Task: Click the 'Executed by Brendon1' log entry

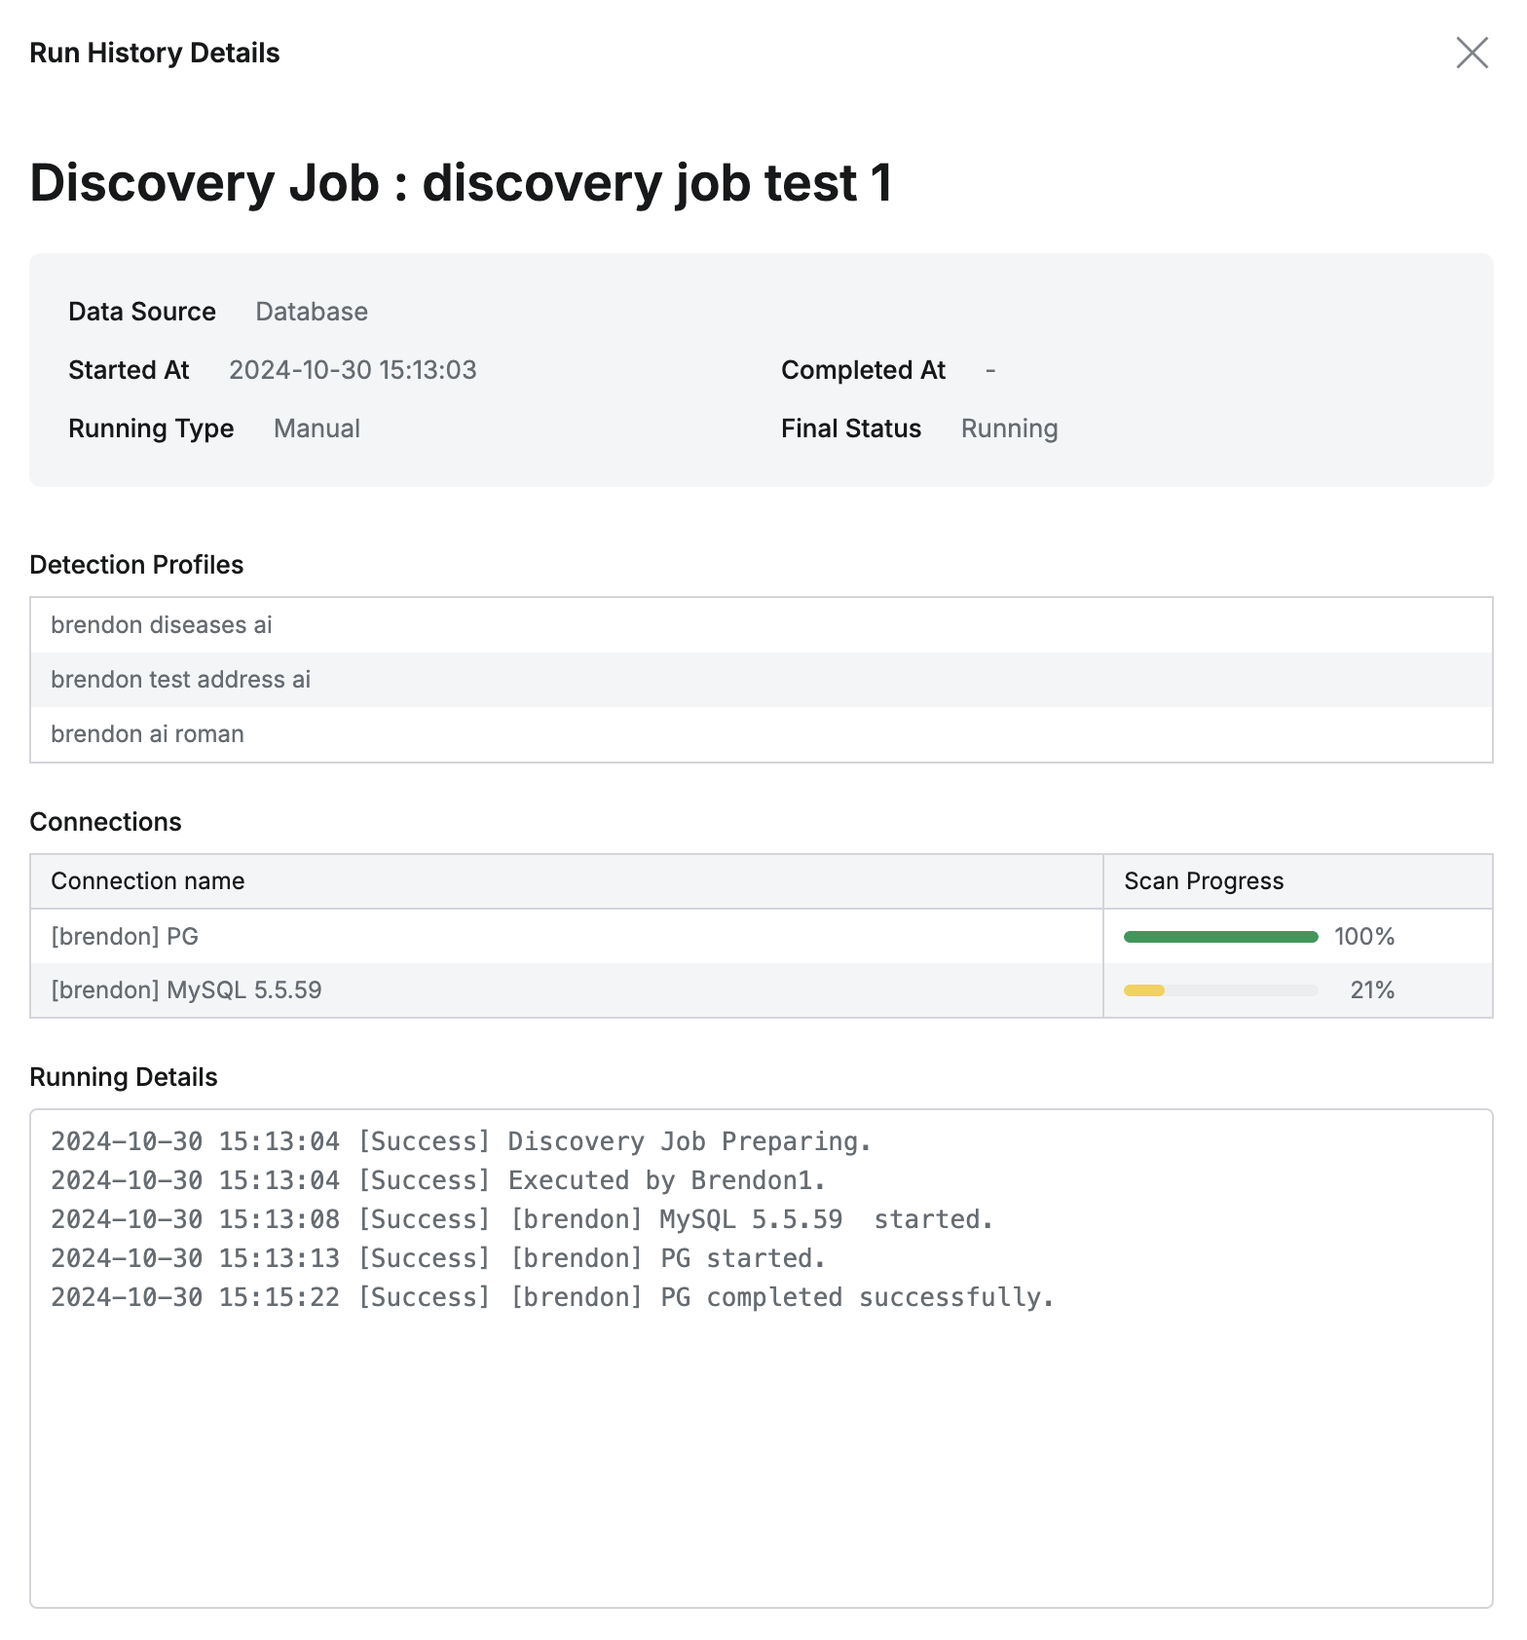Action: (x=438, y=1180)
